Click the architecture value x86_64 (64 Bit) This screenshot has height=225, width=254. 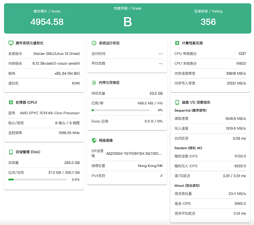coord(67,73)
